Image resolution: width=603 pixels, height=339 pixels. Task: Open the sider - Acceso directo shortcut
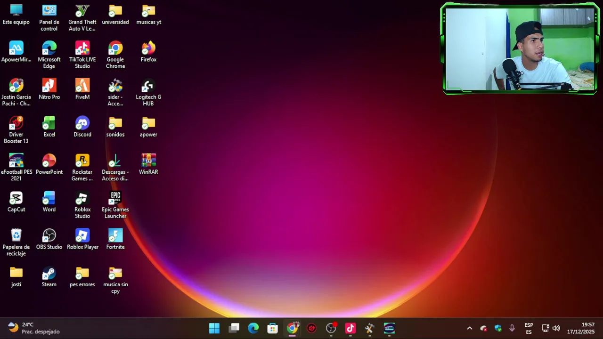tap(115, 93)
